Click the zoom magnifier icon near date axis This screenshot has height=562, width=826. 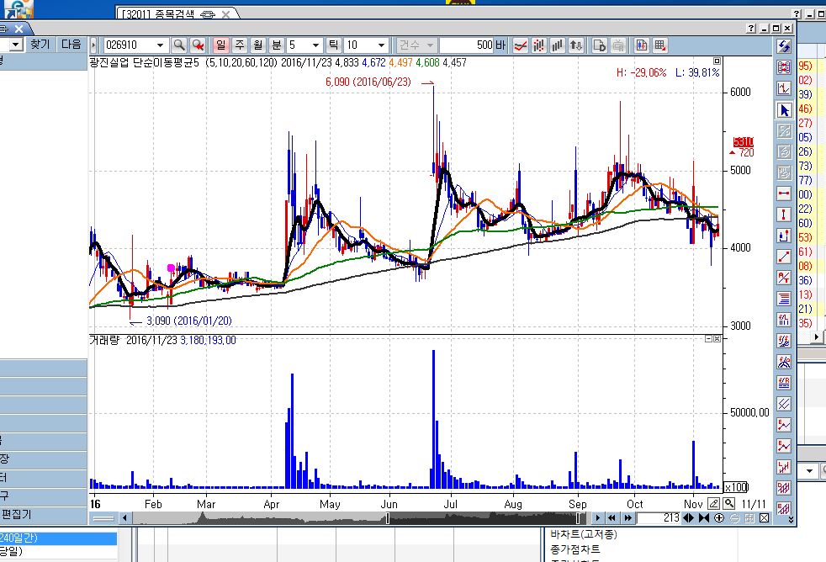pyautogui.click(x=728, y=502)
